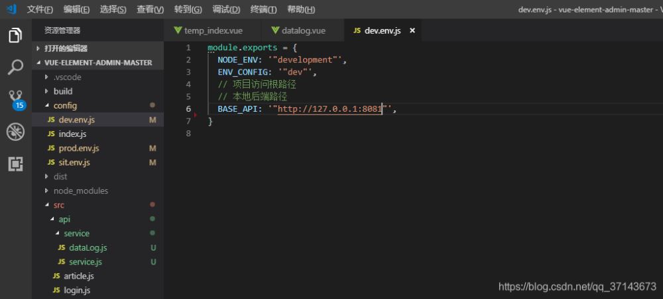This screenshot has width=663, height=299.
Task: Open the Explorer view in activity bar
Action: pos(15,36)
